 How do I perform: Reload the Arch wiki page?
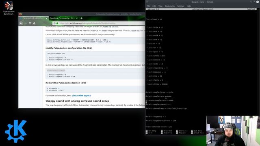(30, 24)
